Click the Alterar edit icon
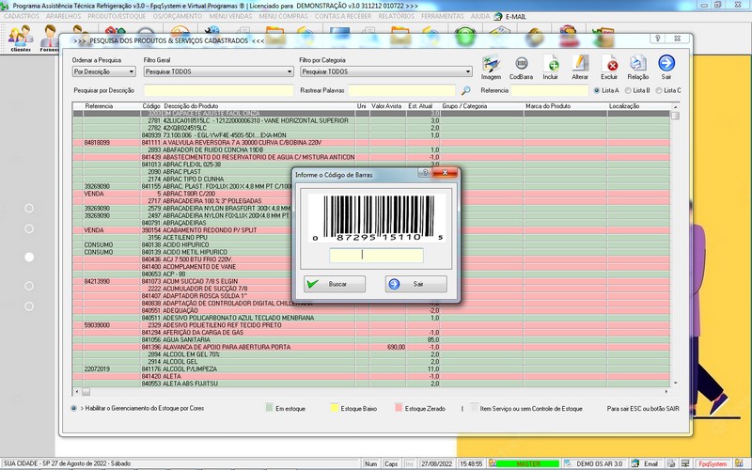The height and width of the screenshot is (470, 752). click(580, 67)
